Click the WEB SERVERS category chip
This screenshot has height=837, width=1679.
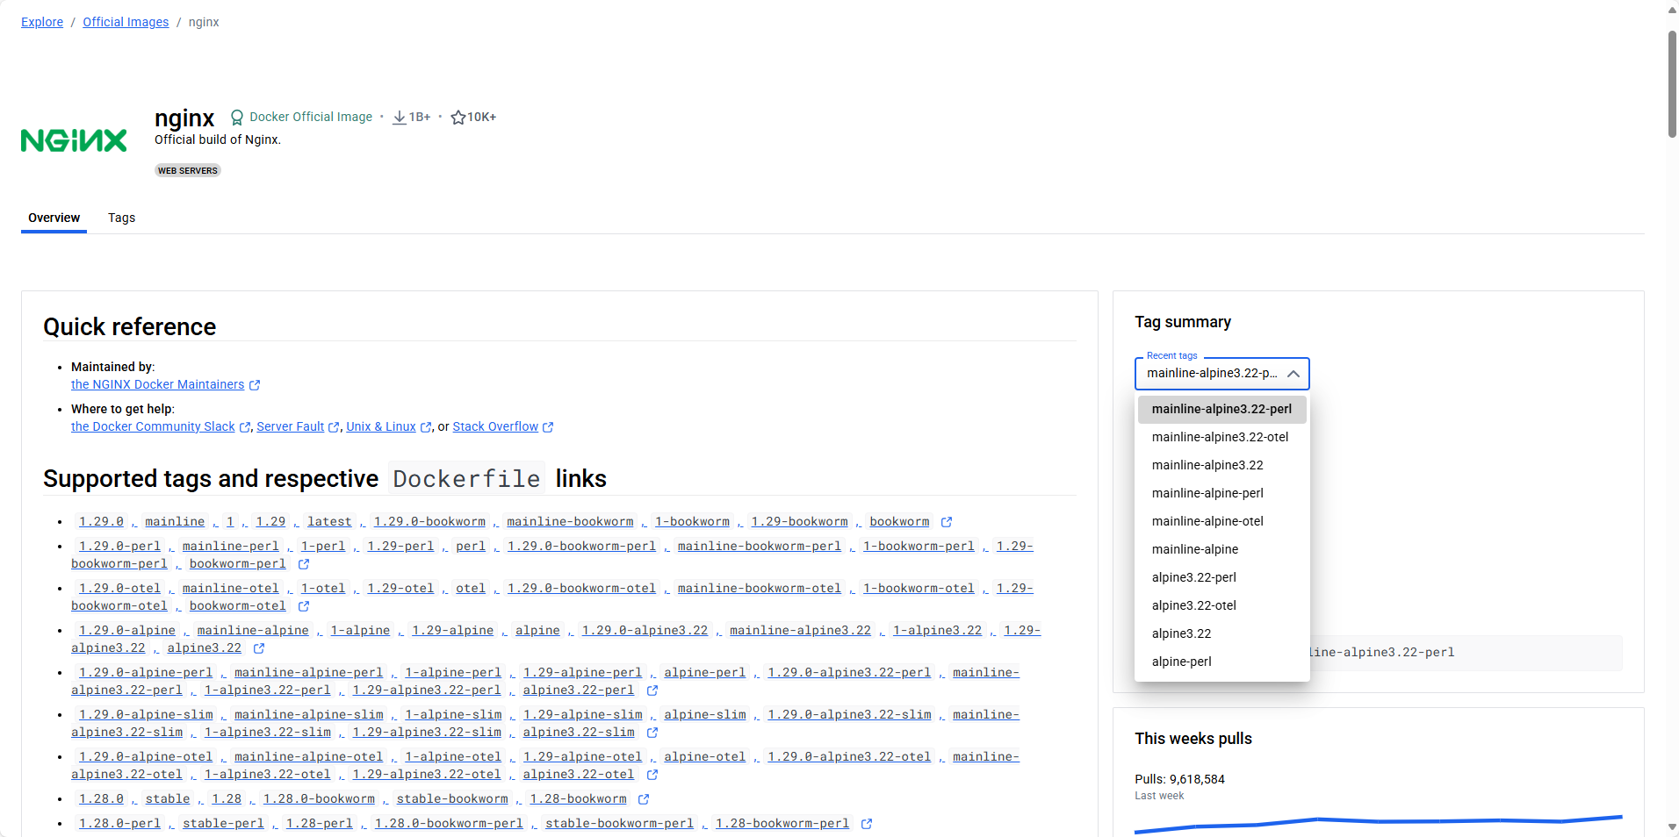click(188, 170)
